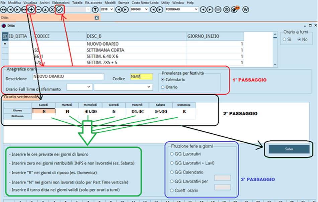Open the Utility menu
Viewport: 318px width, 202px height.
[x=165, y=3]
